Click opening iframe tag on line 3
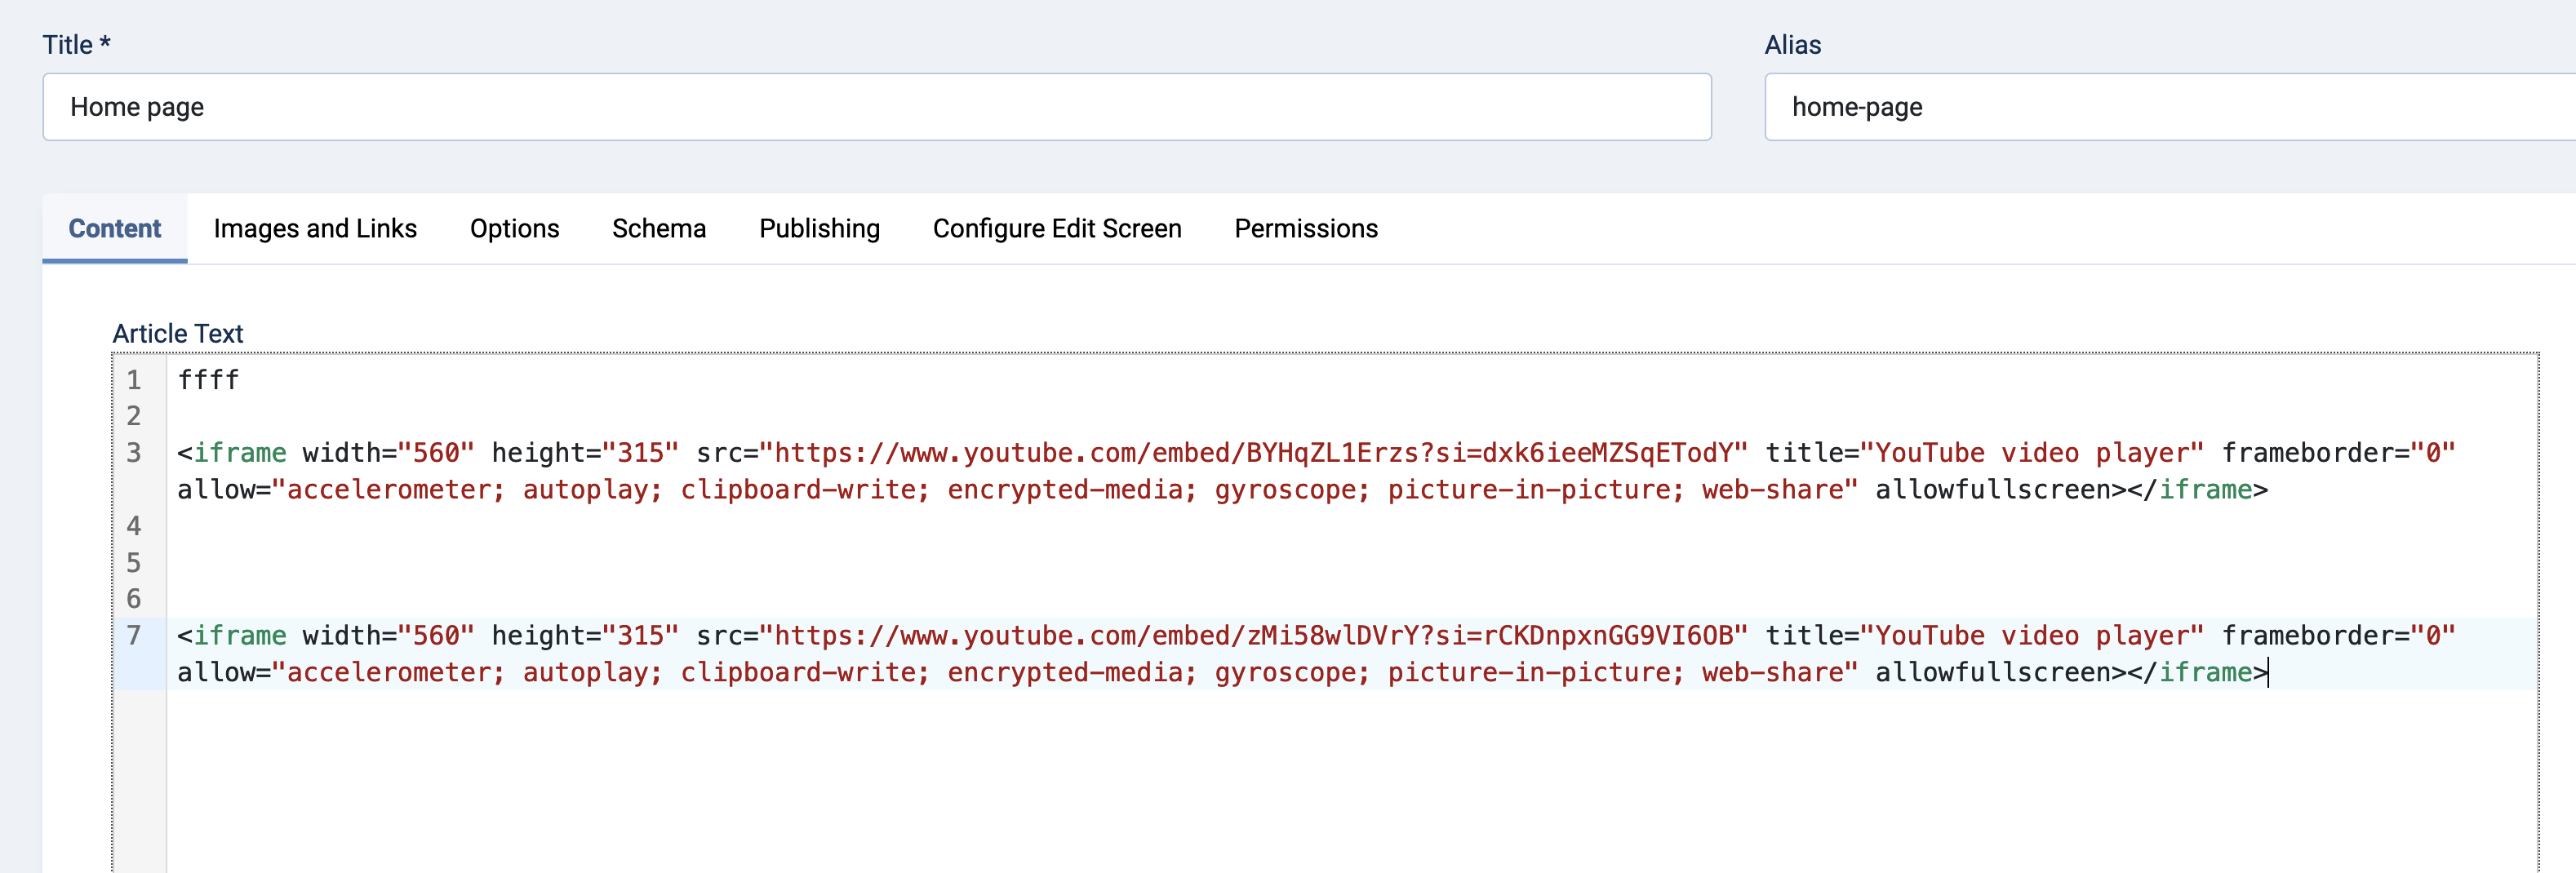The image size is (2576, 873). click(x=232, y=454)
